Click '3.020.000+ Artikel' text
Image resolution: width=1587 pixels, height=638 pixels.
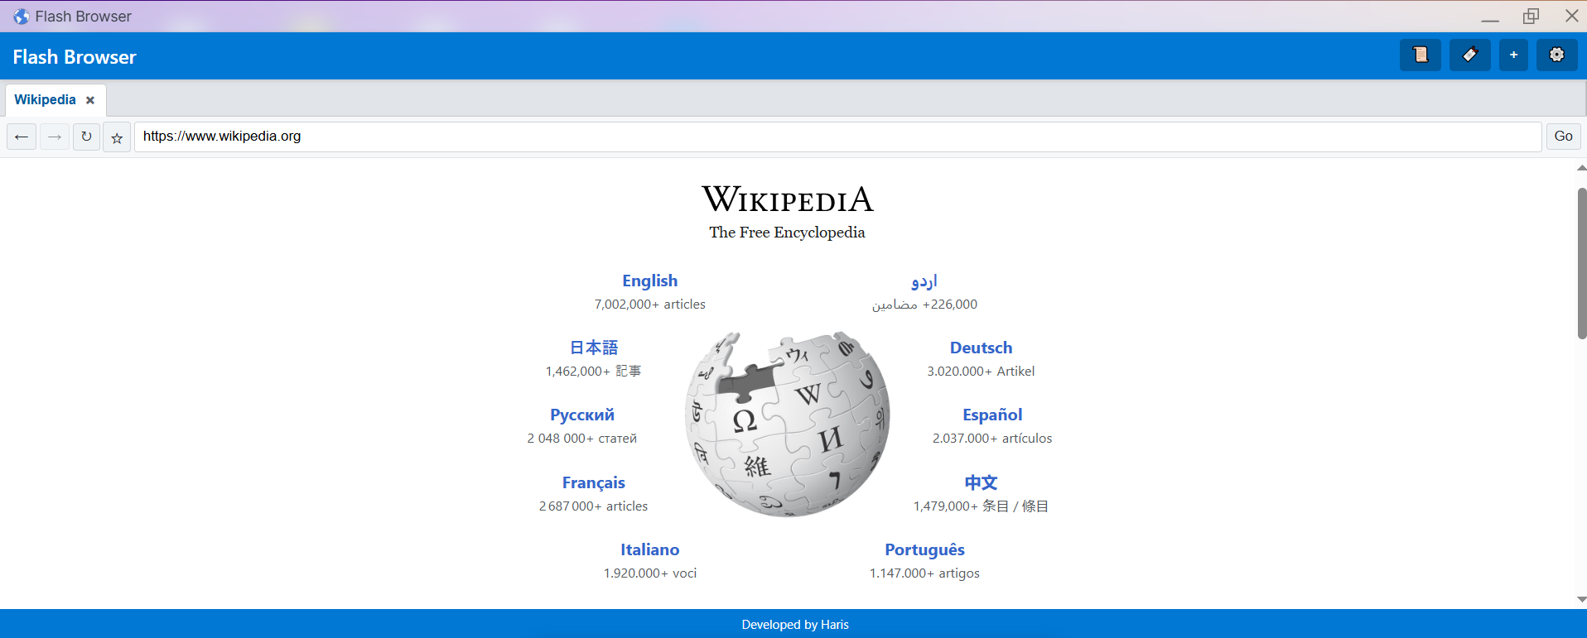[x=981, y=372]
